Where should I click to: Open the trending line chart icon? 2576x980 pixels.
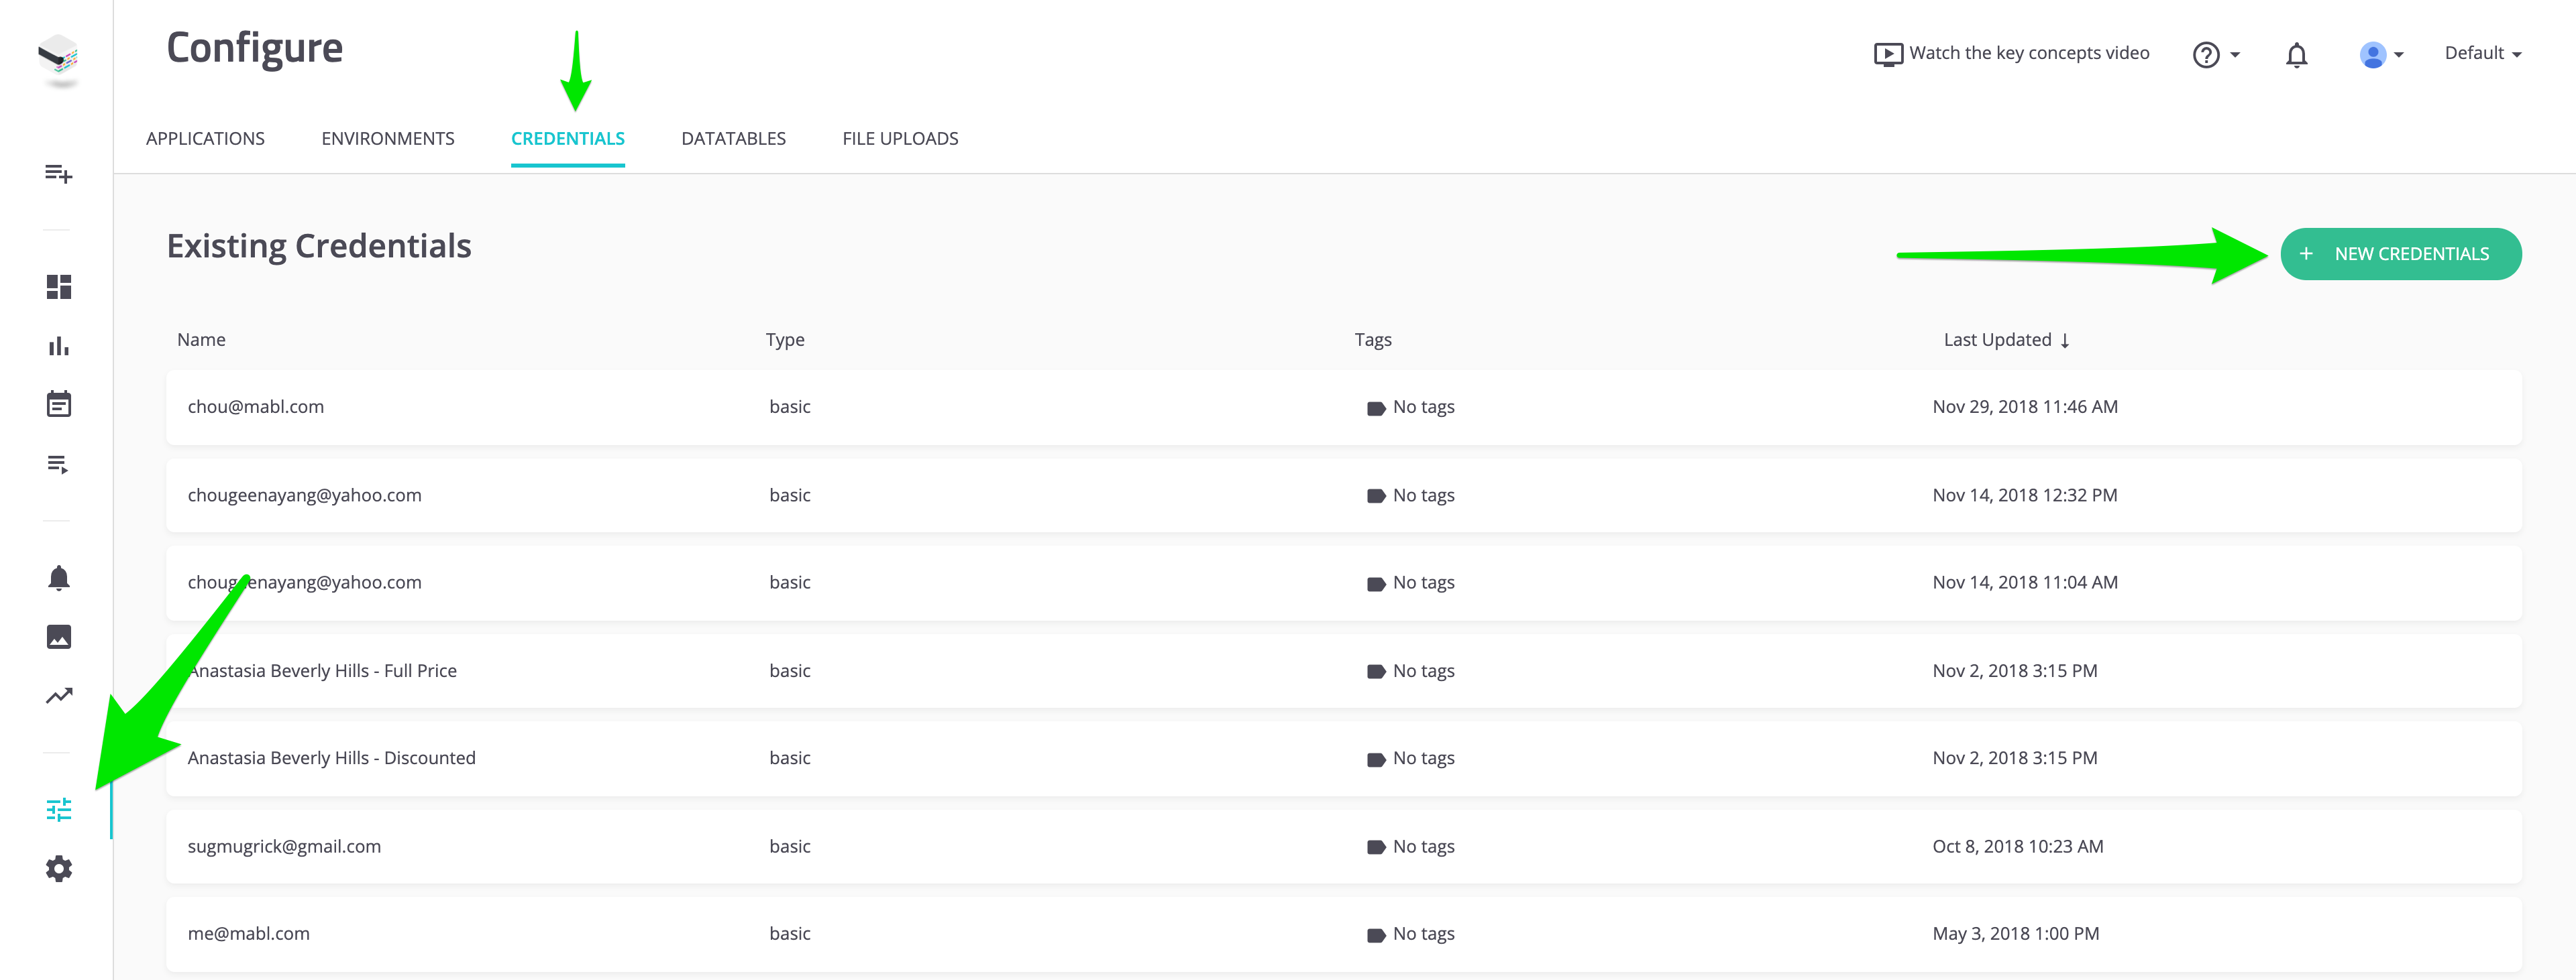tap(59, 695)
